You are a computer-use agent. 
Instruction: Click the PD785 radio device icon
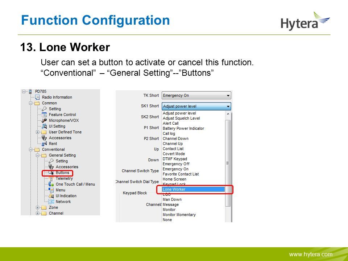30,91
